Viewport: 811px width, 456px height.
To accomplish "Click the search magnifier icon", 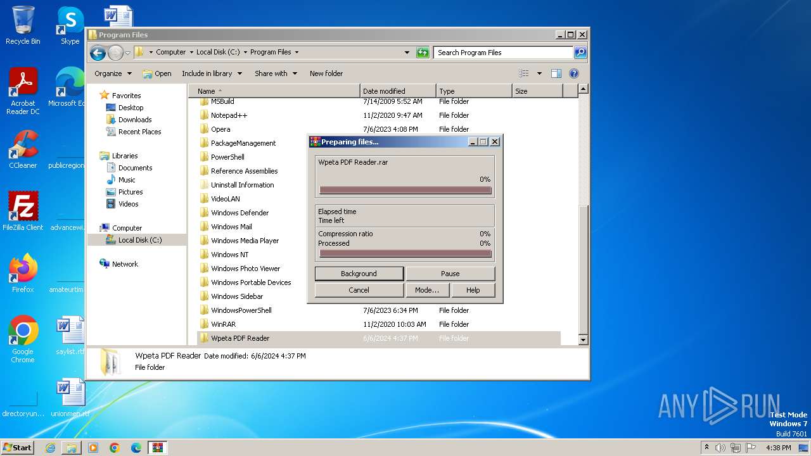I will click(x=580, y=53).
